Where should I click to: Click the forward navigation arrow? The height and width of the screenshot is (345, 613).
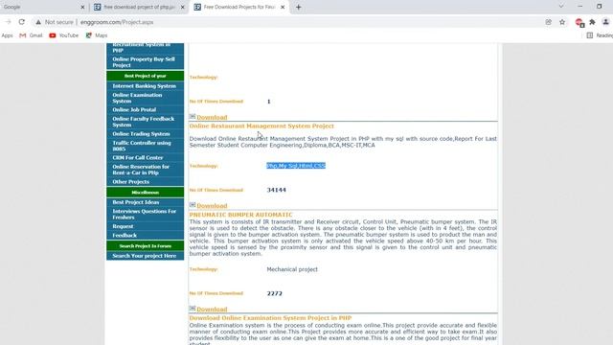(x=9, y=22)
